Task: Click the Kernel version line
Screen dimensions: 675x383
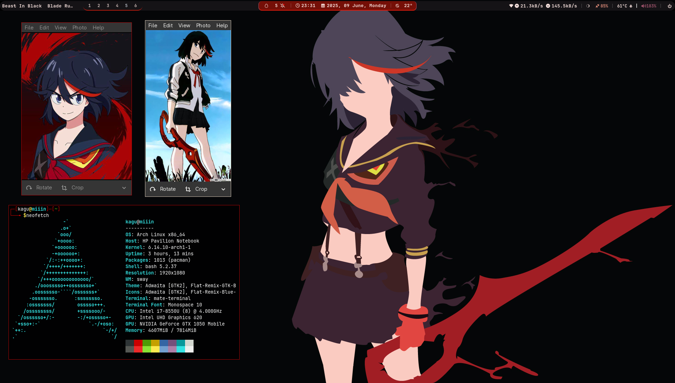Action: (x=158, y=247)
